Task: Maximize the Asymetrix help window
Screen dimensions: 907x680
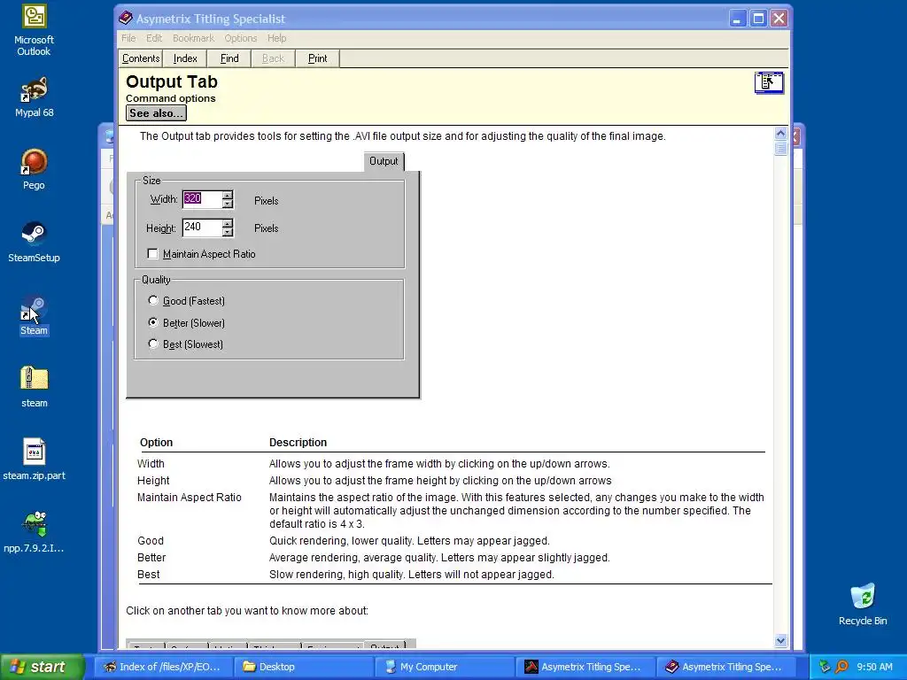Action: 758,19
